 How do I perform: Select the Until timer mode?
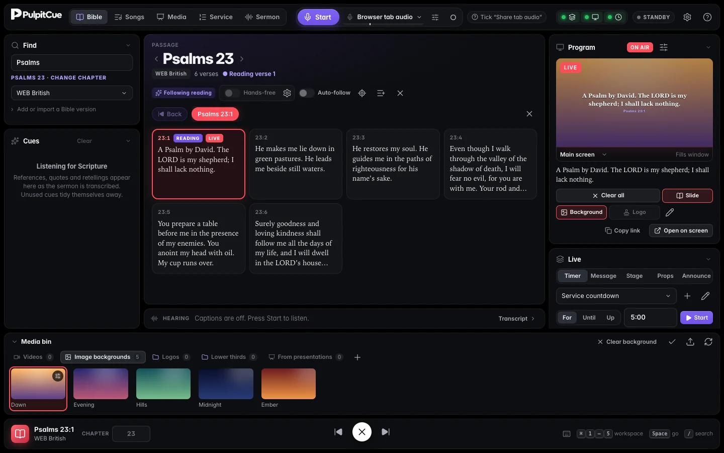pos(589,318)
